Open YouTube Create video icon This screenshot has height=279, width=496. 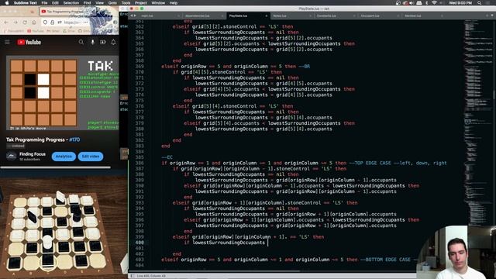click(103, 42)
